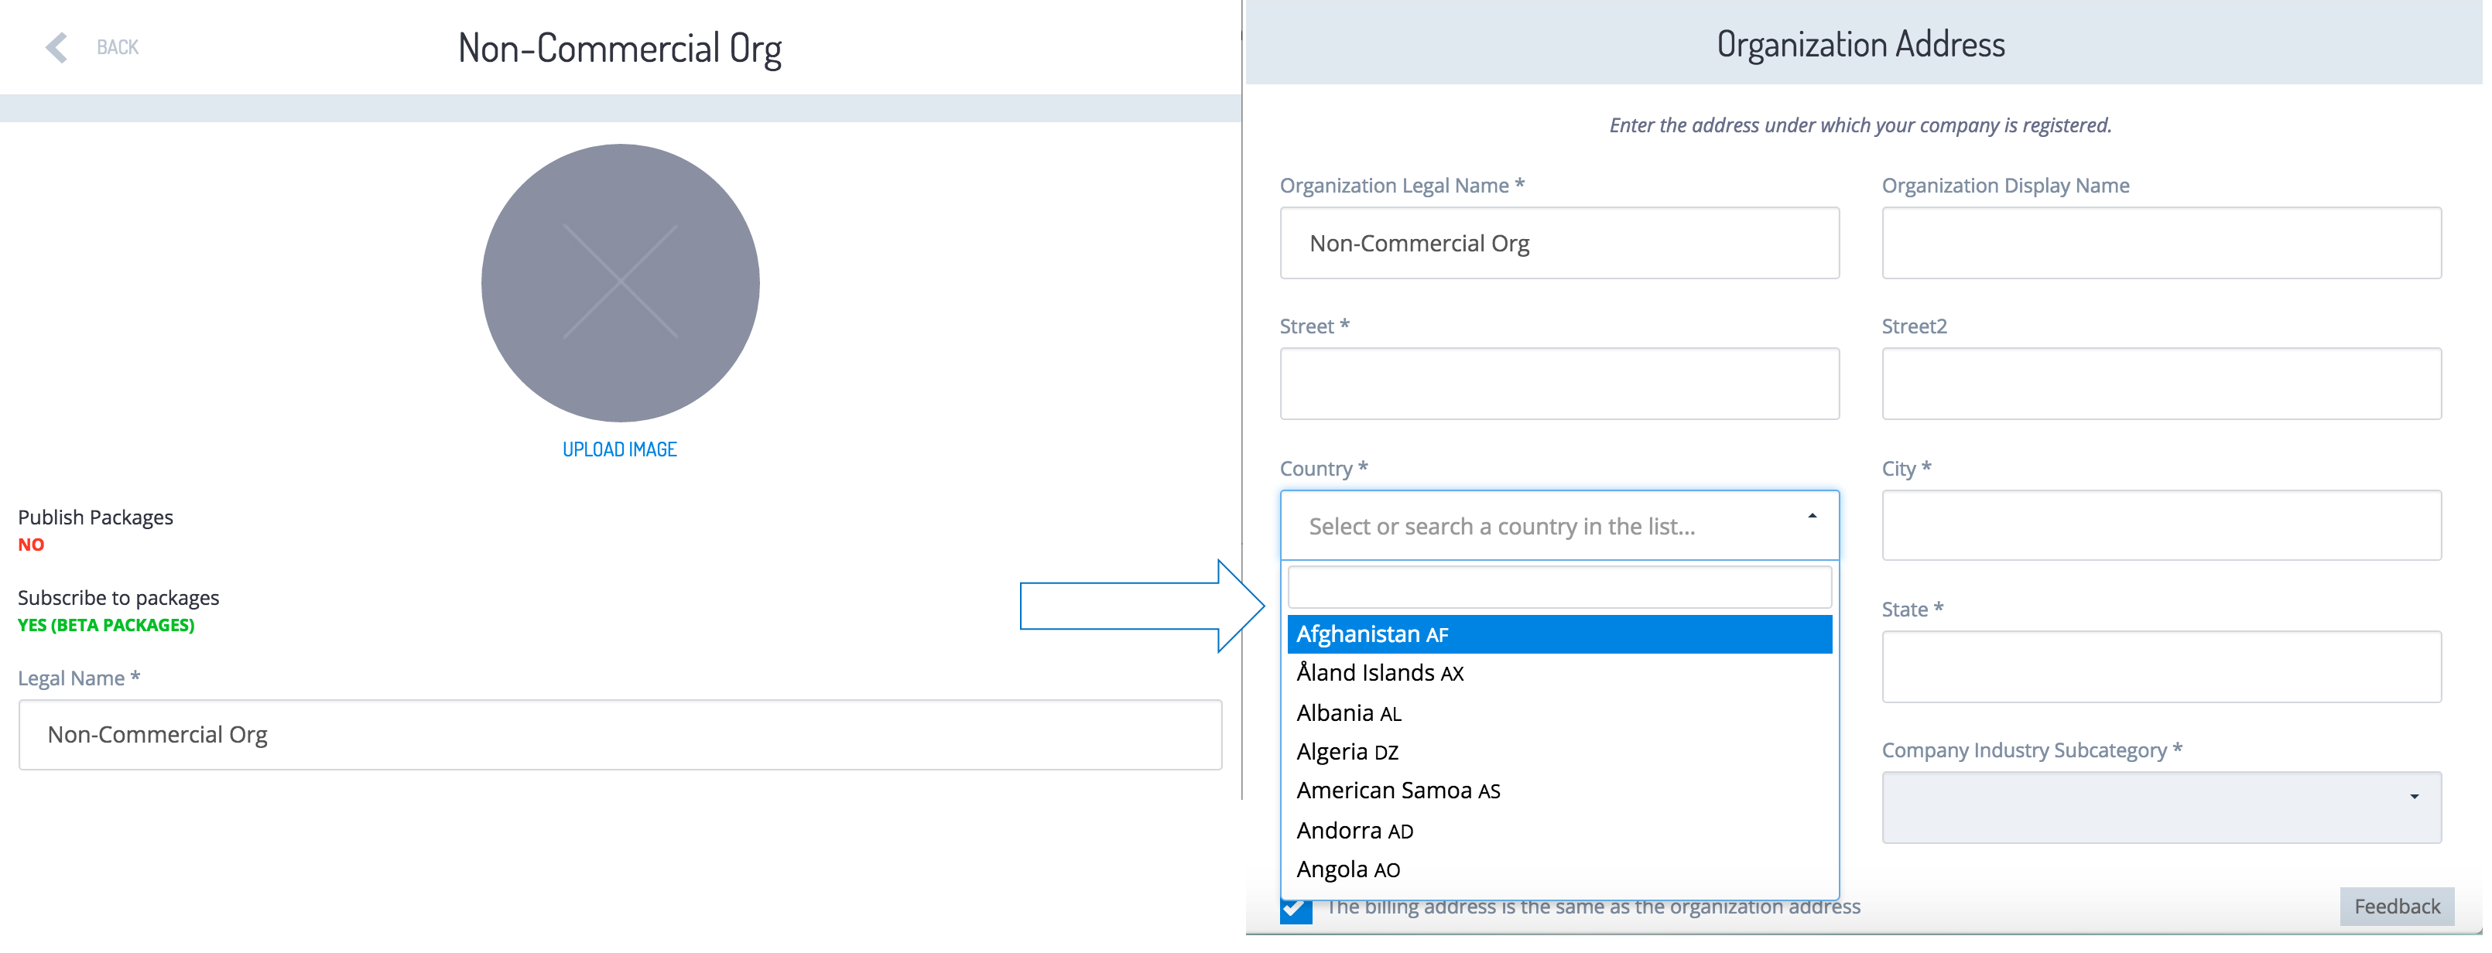Click the gray organization avatar placeholder
Viewport: 2492px width, 953px height.
pyautogui.click(x=620, y=283)
